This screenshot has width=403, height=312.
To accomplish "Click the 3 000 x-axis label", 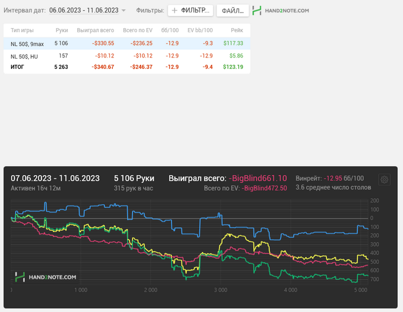I will point(220,290).
